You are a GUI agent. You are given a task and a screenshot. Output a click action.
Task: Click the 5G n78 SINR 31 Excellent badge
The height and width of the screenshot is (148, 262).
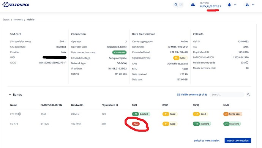coord(232,124)
